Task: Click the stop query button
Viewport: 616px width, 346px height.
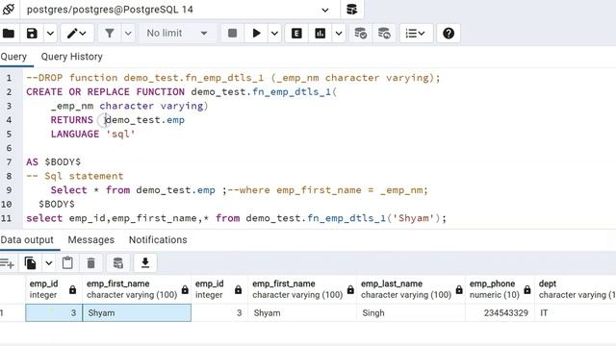Action: (232, 34)
